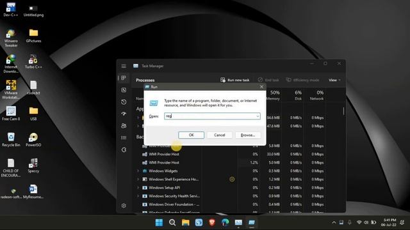Screen dimensions: 410x230
Task: Open Microsoft Edge from the taskbar
Action: click(225, 222)
